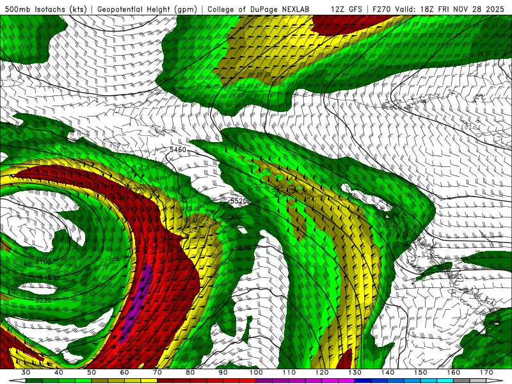Click the 70 value on the color scale
Image resolution: width=512 pixels, height=384 pixels.
pyautogui.click(x=157, y=372)
